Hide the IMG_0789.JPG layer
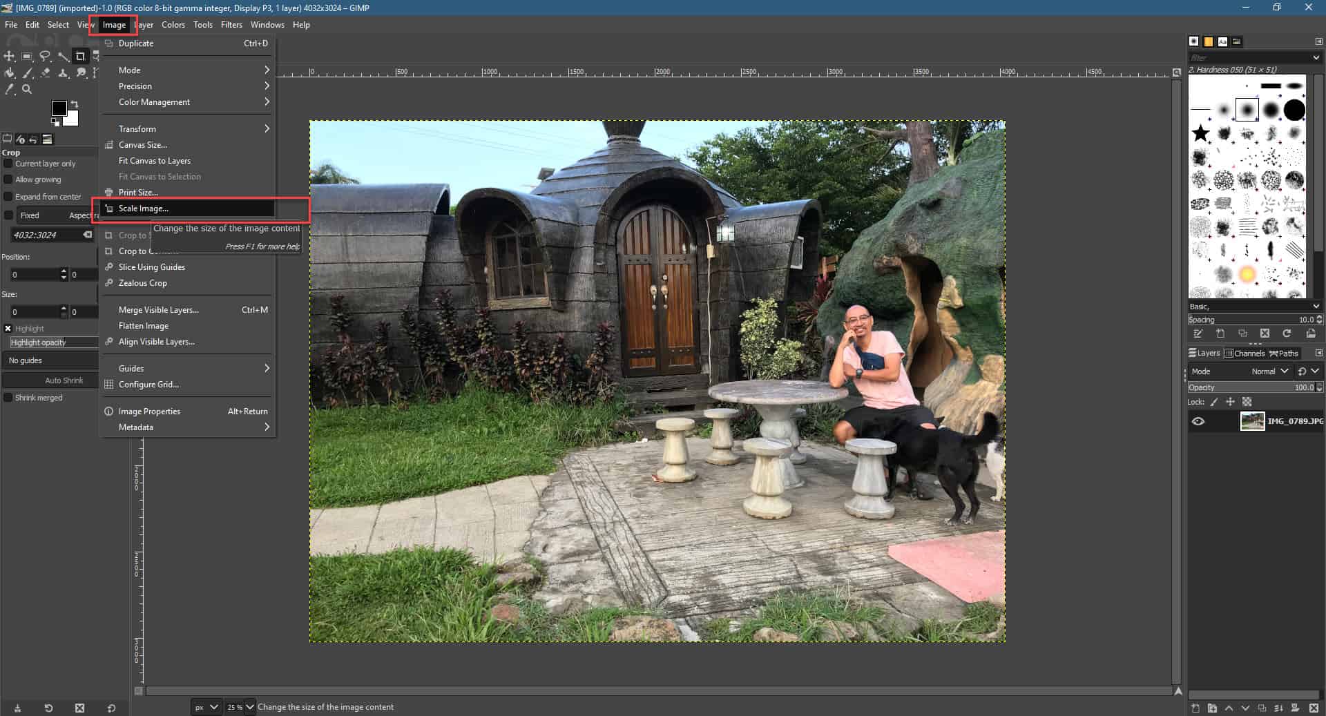The width and height of the screenshot is (1326, 716). 1200,421
